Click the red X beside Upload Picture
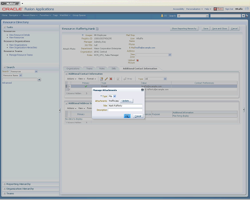This screenshot has width=250, height=200. pos(137,60)
